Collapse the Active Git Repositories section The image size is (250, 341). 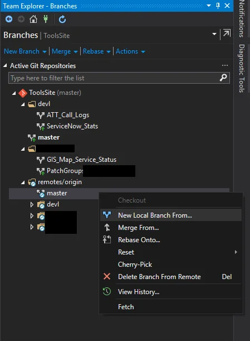pos(5,65)
